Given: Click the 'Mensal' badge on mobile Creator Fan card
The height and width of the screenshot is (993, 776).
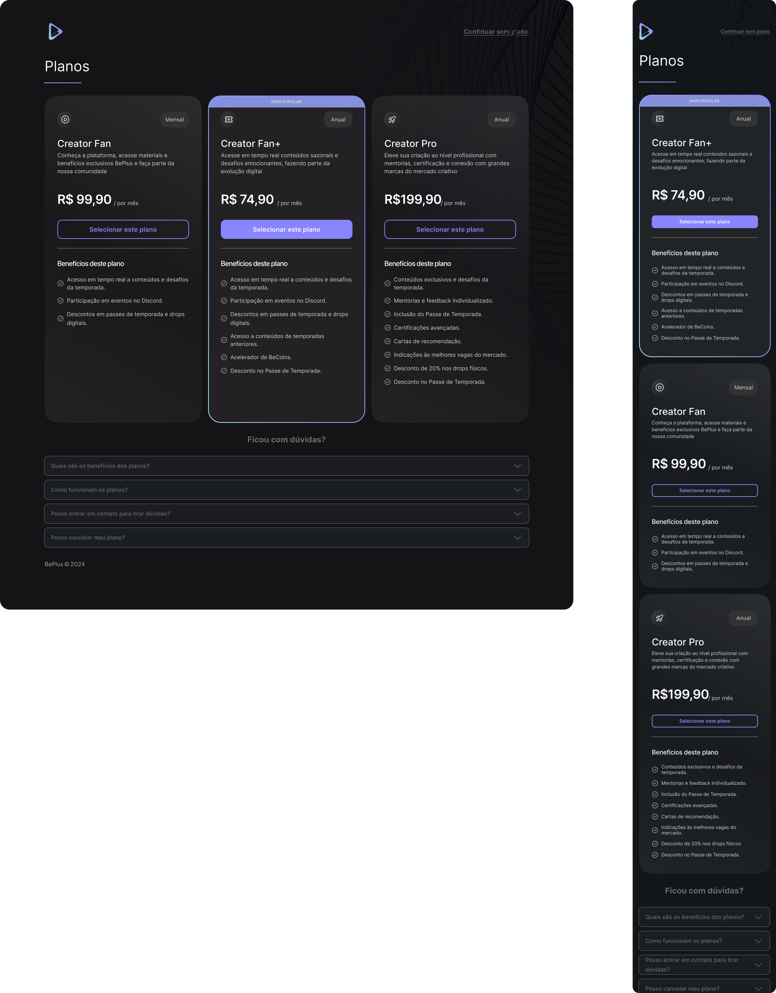Looking at the screenshot, I should (x=743, y=387).
